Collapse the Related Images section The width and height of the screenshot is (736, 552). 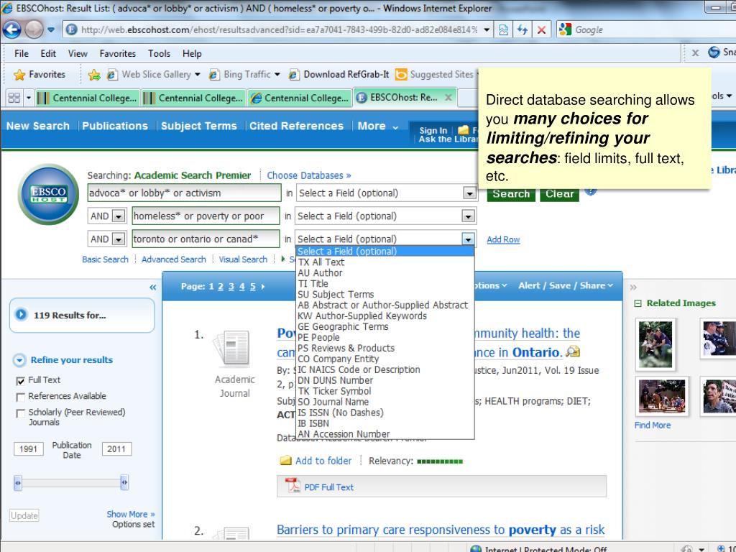pos(638,304)
